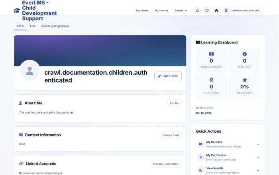Click EverLMS Child Development Support site title
279x175 pixels.
[39, 10]
